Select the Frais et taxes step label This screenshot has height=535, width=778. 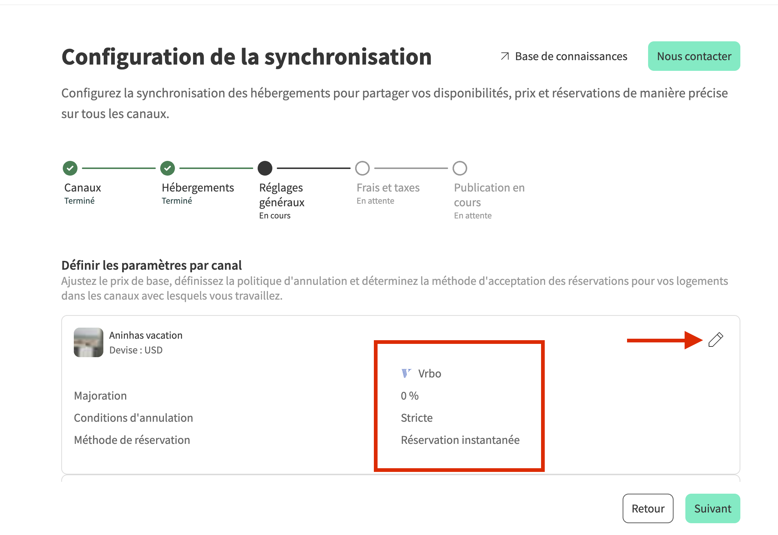pos(388,188)
